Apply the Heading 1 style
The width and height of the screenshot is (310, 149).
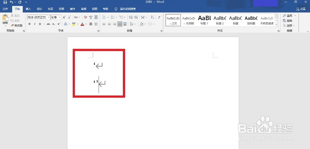pyautogui.click(x=204, y=20)
